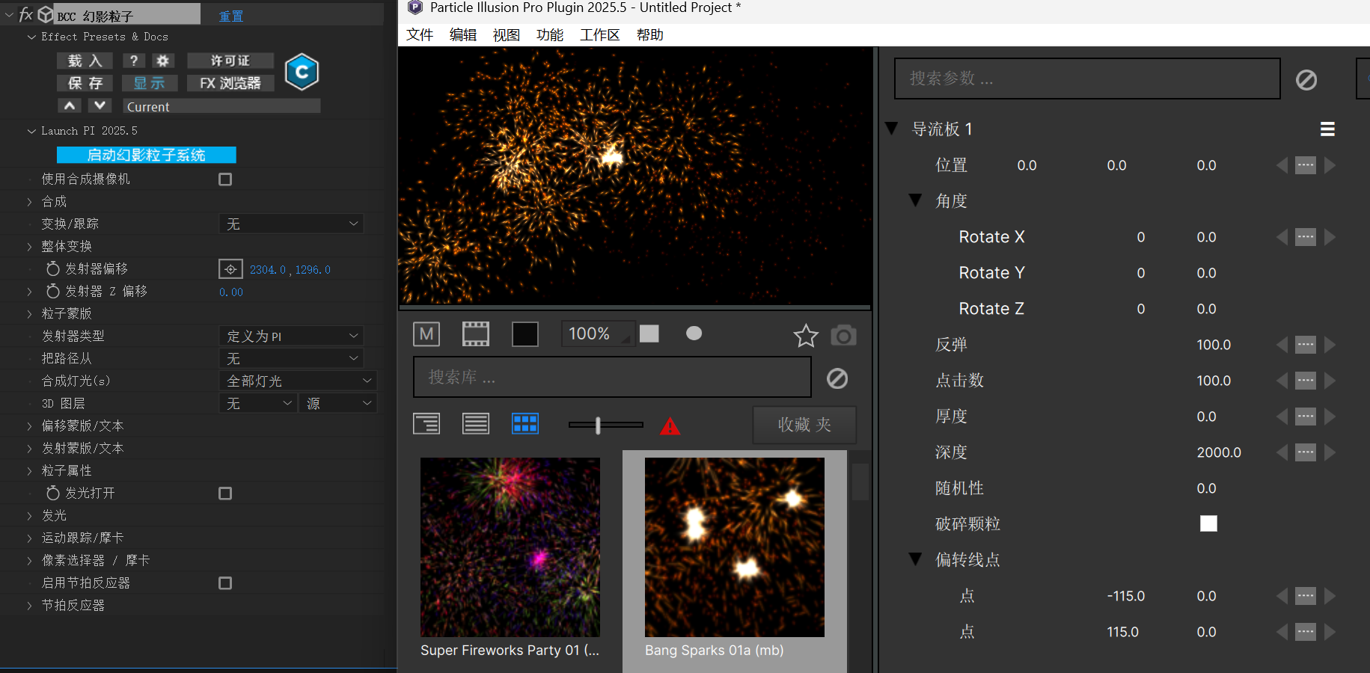Toggle the 发射器 Z 偏移 stopwatch
Viewport: 1370px width, 673px height.
pyautogui.click(x=53, y=291)
